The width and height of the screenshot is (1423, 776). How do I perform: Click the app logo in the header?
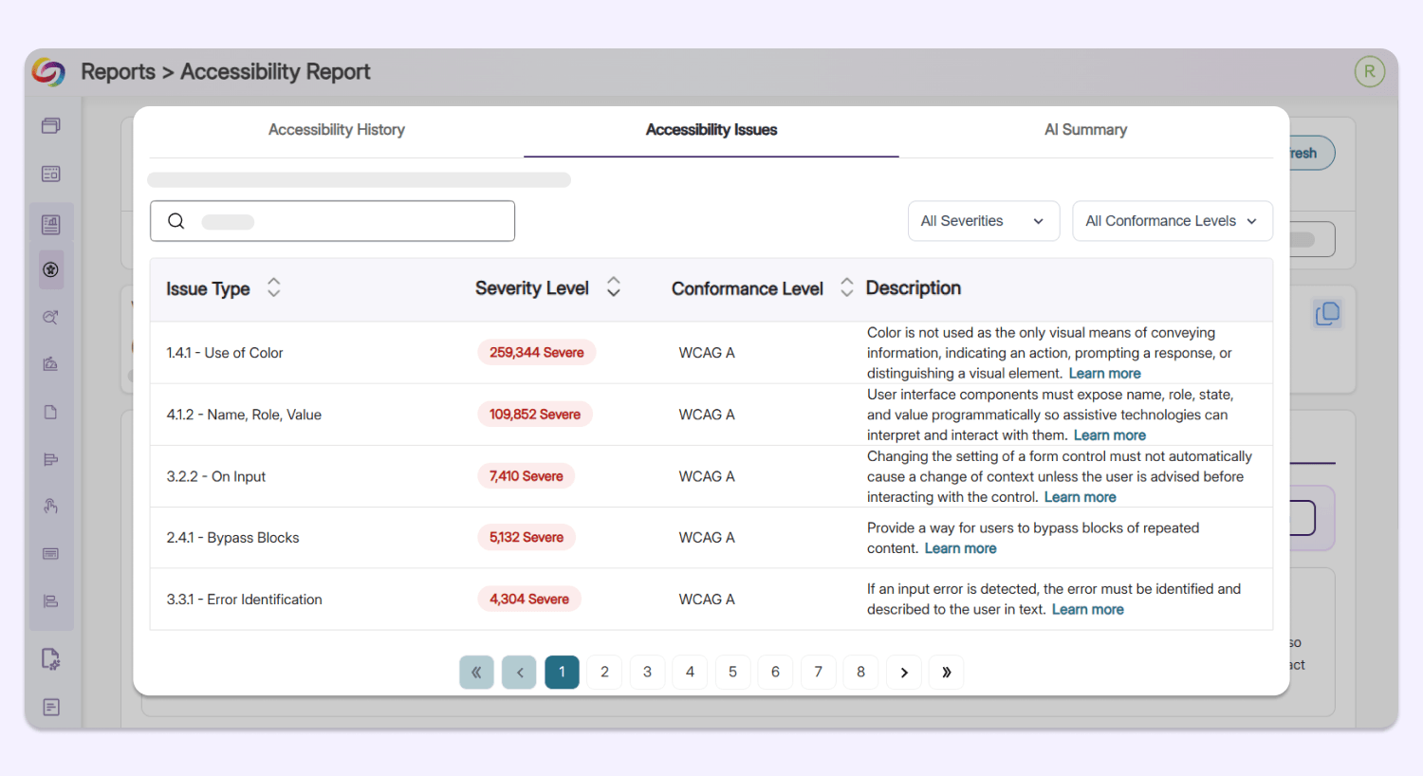pos(48,72)
